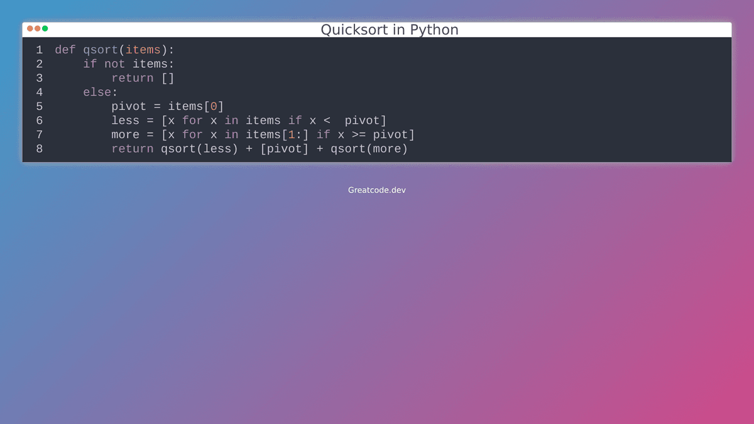Select line number 3 in the gutter
Screen dimensions: 754x424
pyautogui.click(x=39, y=78)
